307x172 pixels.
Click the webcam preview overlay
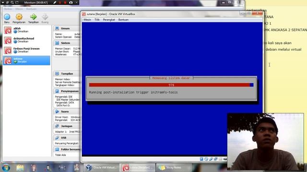(x=265, y=141)
